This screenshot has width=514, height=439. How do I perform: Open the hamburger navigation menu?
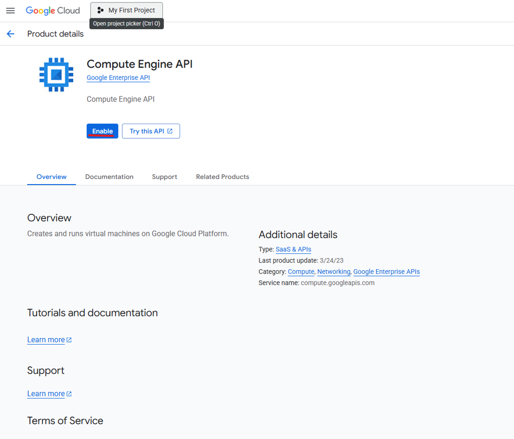pyautogui.click(x=10, y=10)
